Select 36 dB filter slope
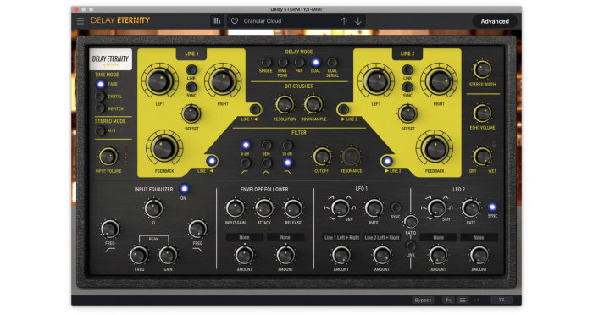Image resolution: width=593 pixels, height=315 pixels. (x=287, y=145)
